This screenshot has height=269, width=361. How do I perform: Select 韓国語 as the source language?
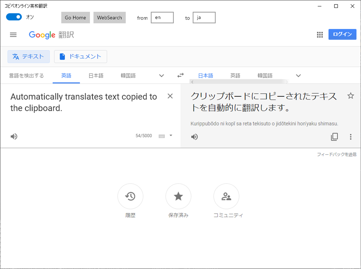point(128,76)
